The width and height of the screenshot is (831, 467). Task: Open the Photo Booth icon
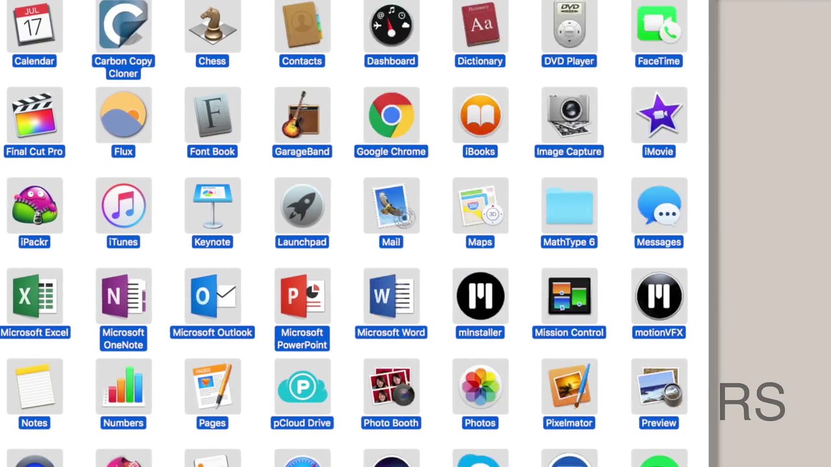click(x=391, y=386)
